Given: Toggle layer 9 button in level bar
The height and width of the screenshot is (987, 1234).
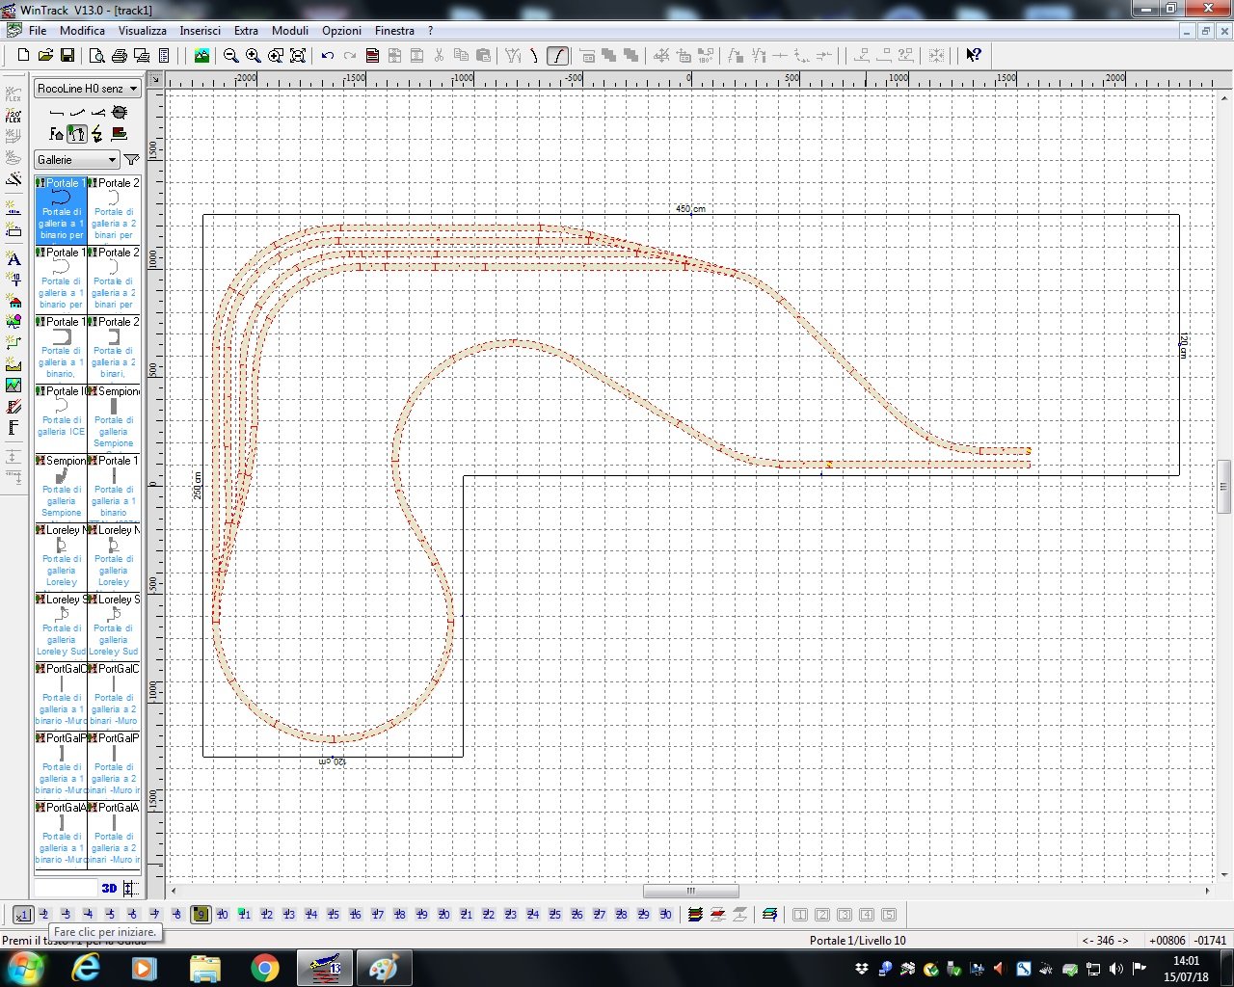Looking at the screenshot, I should coord(201,914).
